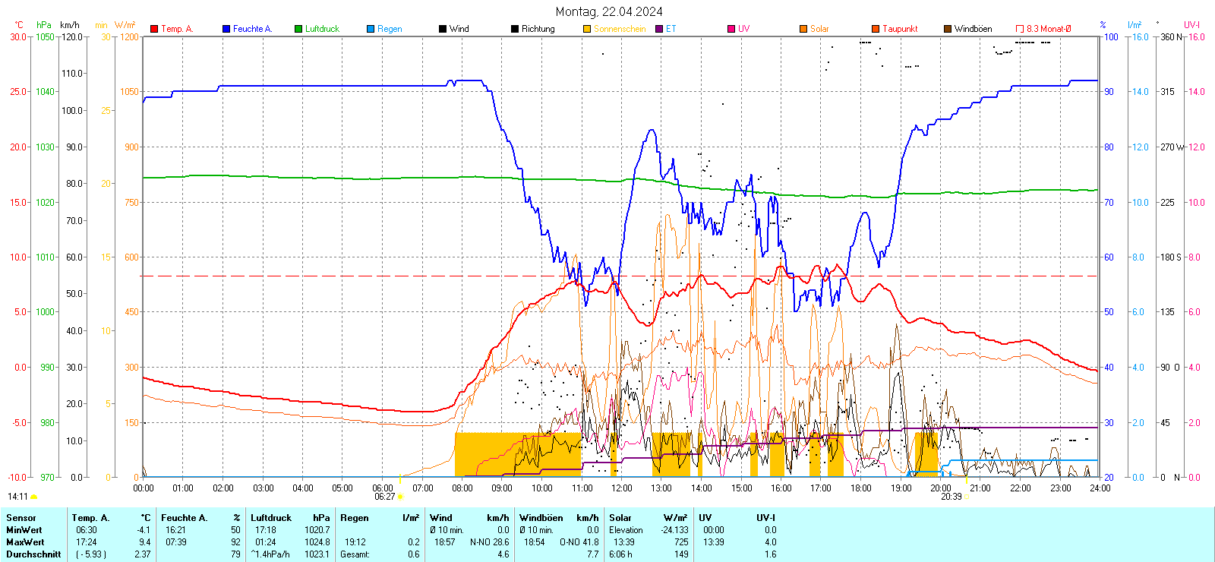Image resolution: width=1215 pixels, height=562 pixels.
Task: Click the sun icon beside 14:11
Action: (x=34, y=497)
